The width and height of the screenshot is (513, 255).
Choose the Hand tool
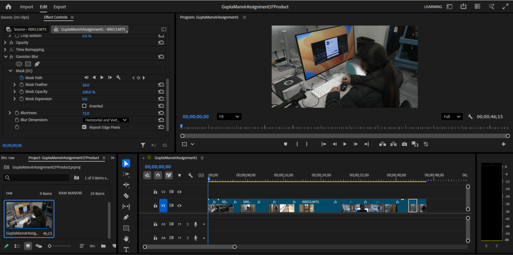click(x=126, y=239)
